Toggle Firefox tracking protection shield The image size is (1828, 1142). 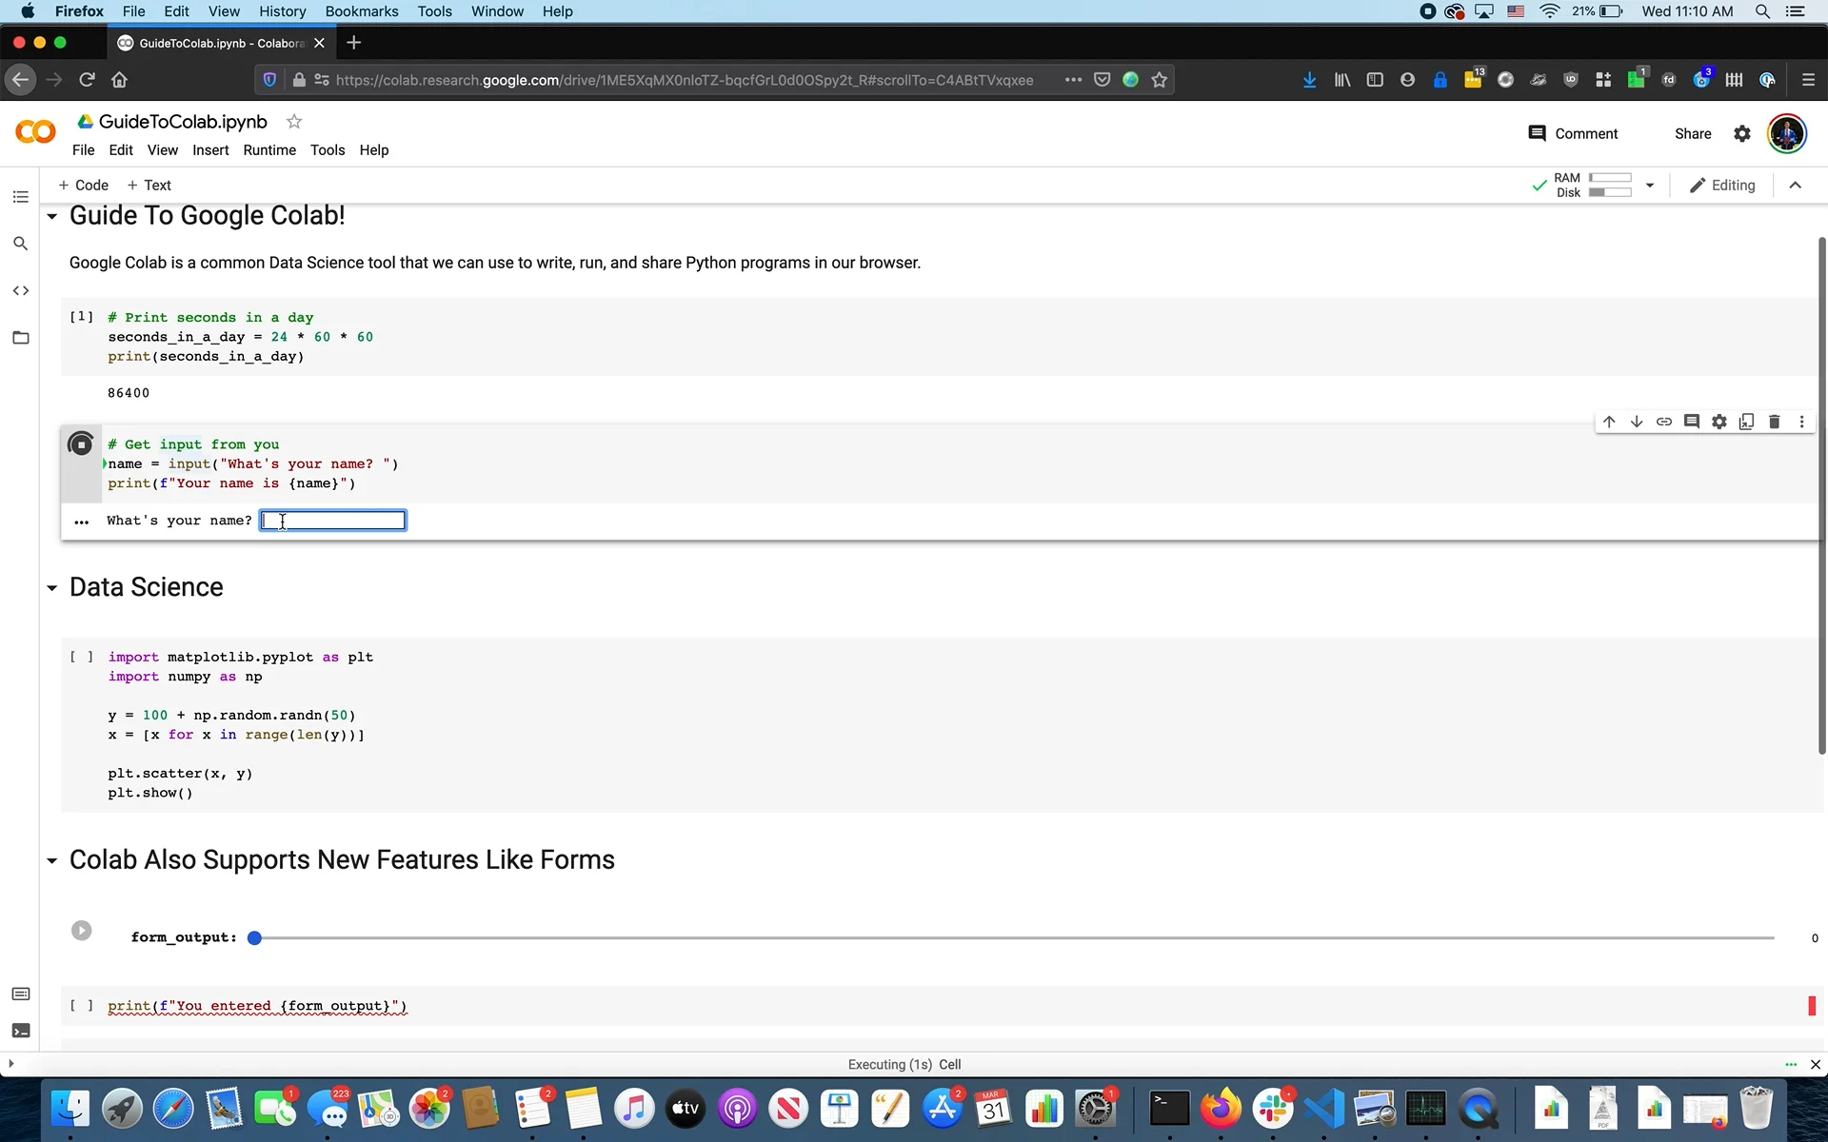tap(269, 80)
